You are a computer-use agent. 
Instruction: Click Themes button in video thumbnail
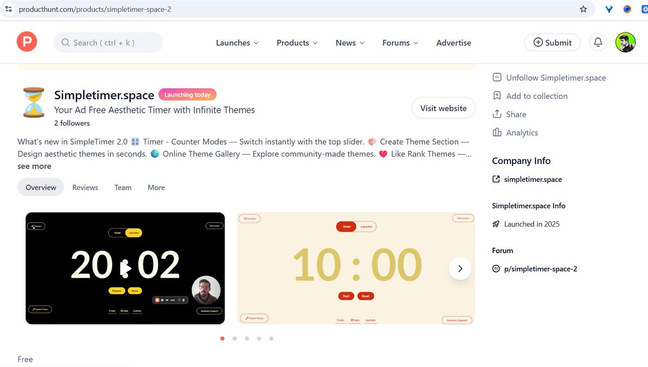point(36,226)
